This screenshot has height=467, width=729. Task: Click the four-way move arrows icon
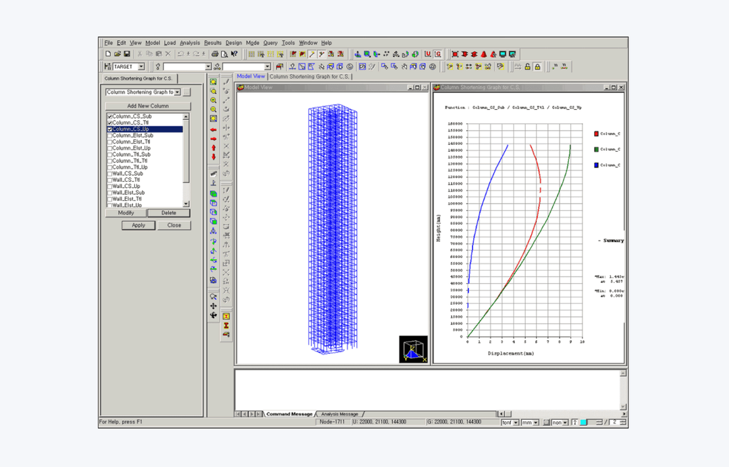pos(213,306)
